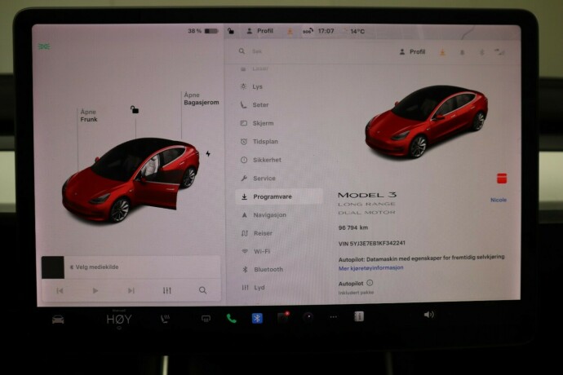Launch the camera app with red dot
The image size is (563, 375).
[283, 317]
